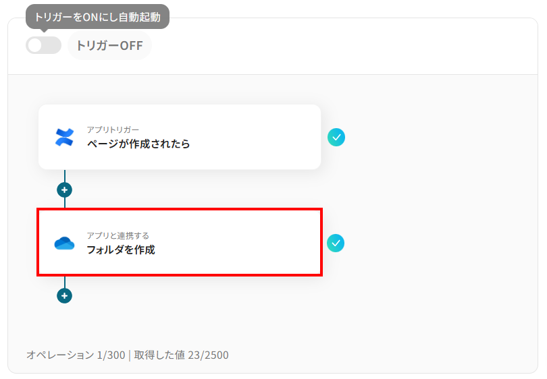Click checkmark beside フォルダを作成 step

click(336, 243)
